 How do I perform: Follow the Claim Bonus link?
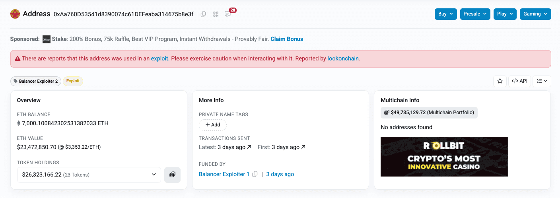pos(287,39)
